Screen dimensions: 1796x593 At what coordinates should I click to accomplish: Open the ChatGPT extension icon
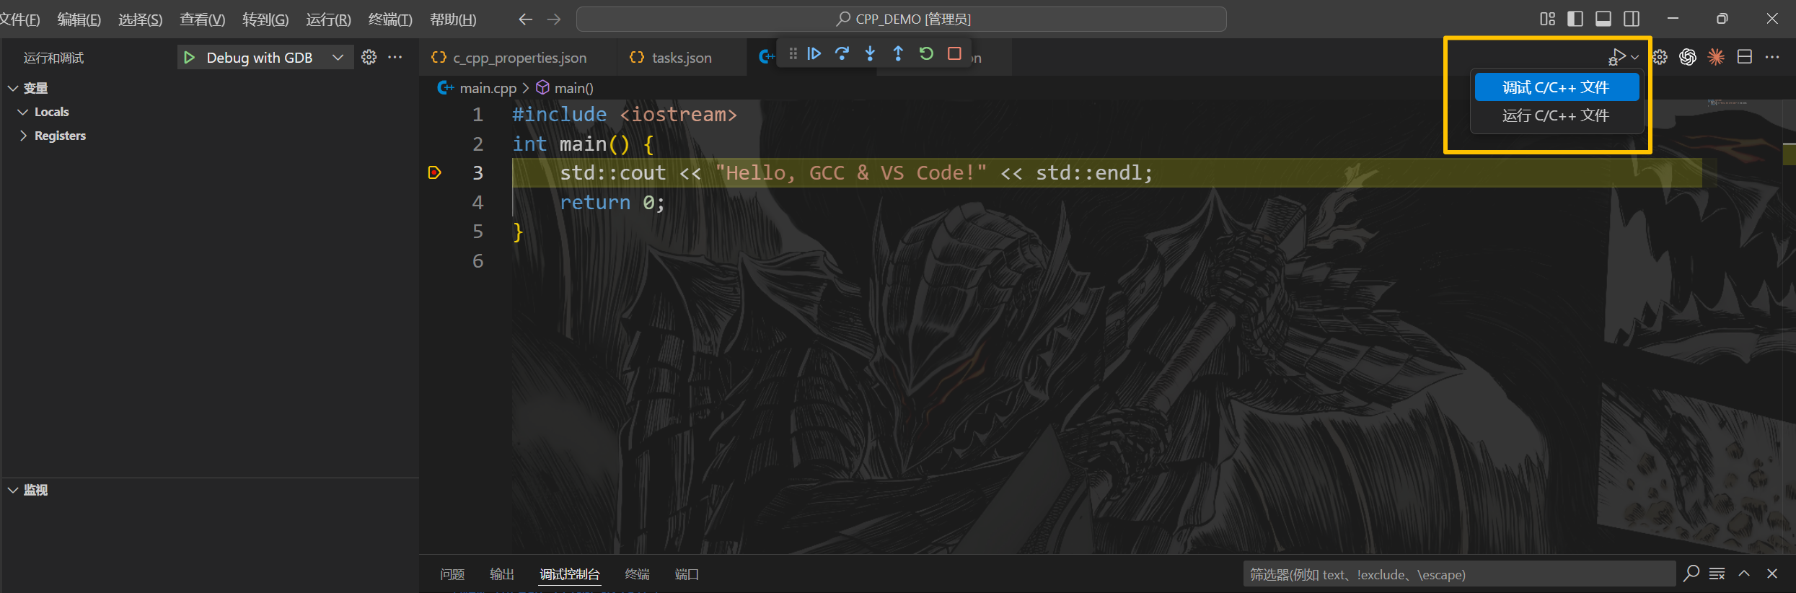click(1688, 57)
